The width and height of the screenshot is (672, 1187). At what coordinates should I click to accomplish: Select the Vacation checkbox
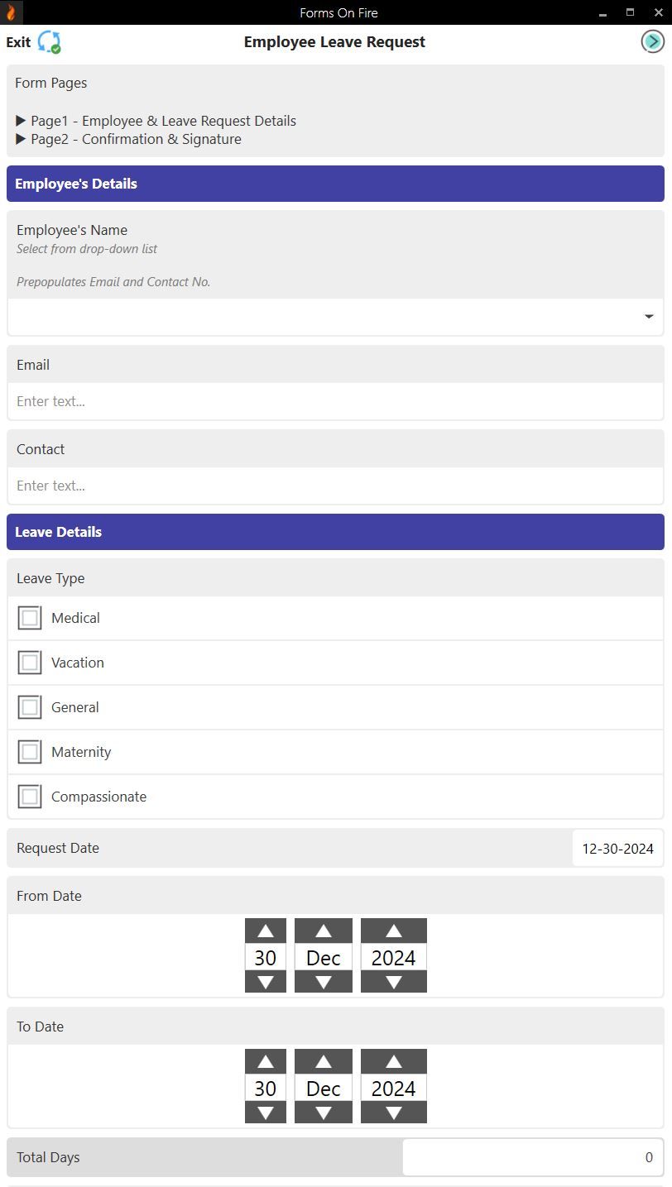pos(30,662)
